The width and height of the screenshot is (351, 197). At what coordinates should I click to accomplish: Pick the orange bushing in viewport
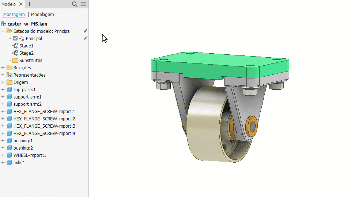pyautogui.click(x=252, y=127)
